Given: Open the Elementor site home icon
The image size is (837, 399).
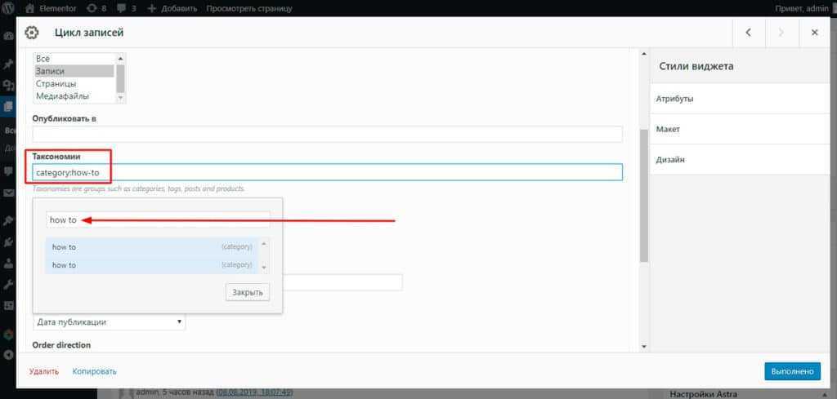Looking at the screenshot, I should pyautogui.click(x=29, y=9).
